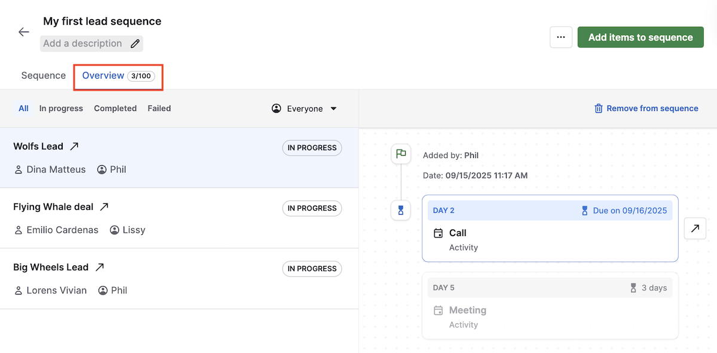Open the Everyone owner filter dropdown
Image resolution: width=717 pixels, height=353 pixels.
point(304,108)
